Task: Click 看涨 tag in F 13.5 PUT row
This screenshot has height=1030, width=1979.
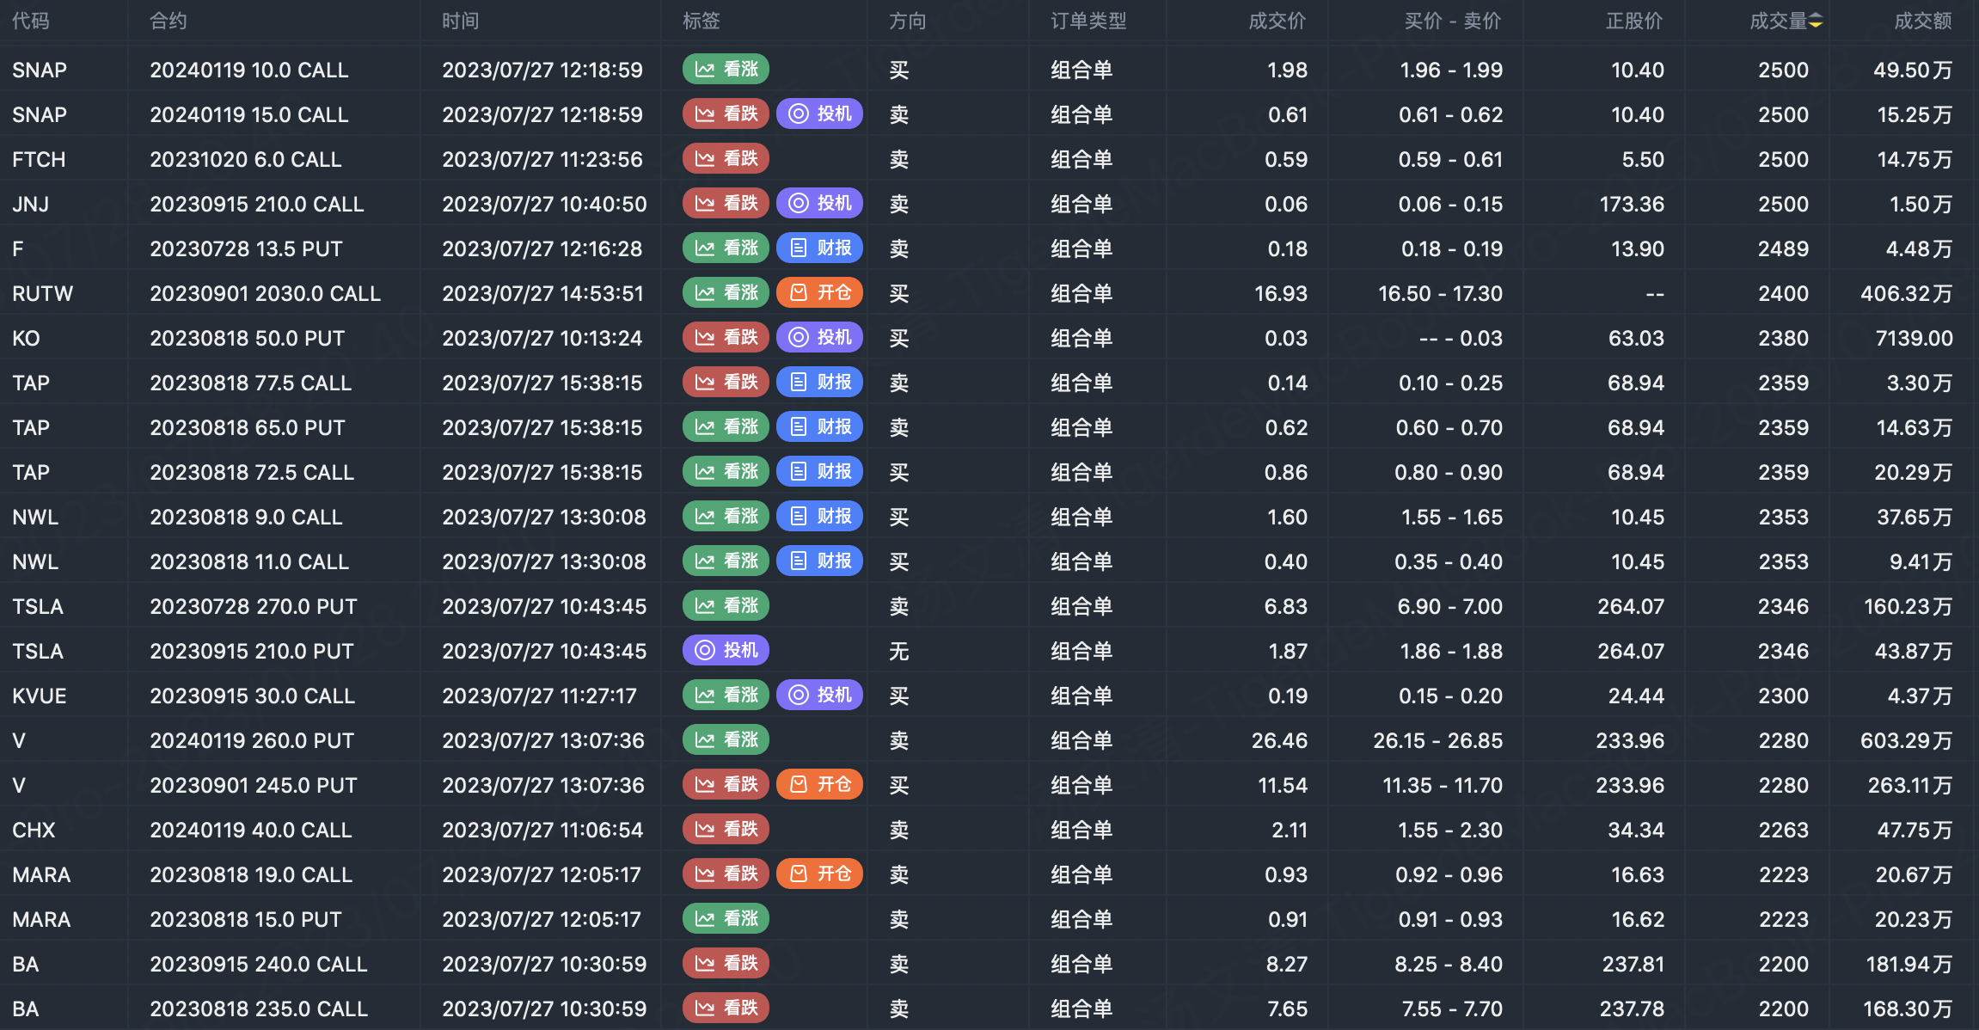Action: coord(726,248)
